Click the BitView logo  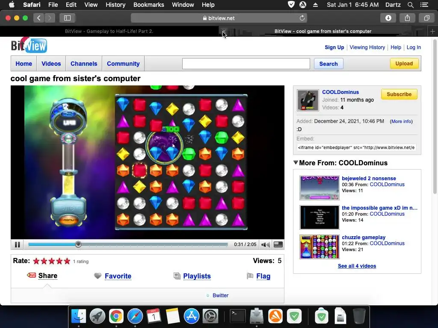pyautogui.click(x=29, y=45)
